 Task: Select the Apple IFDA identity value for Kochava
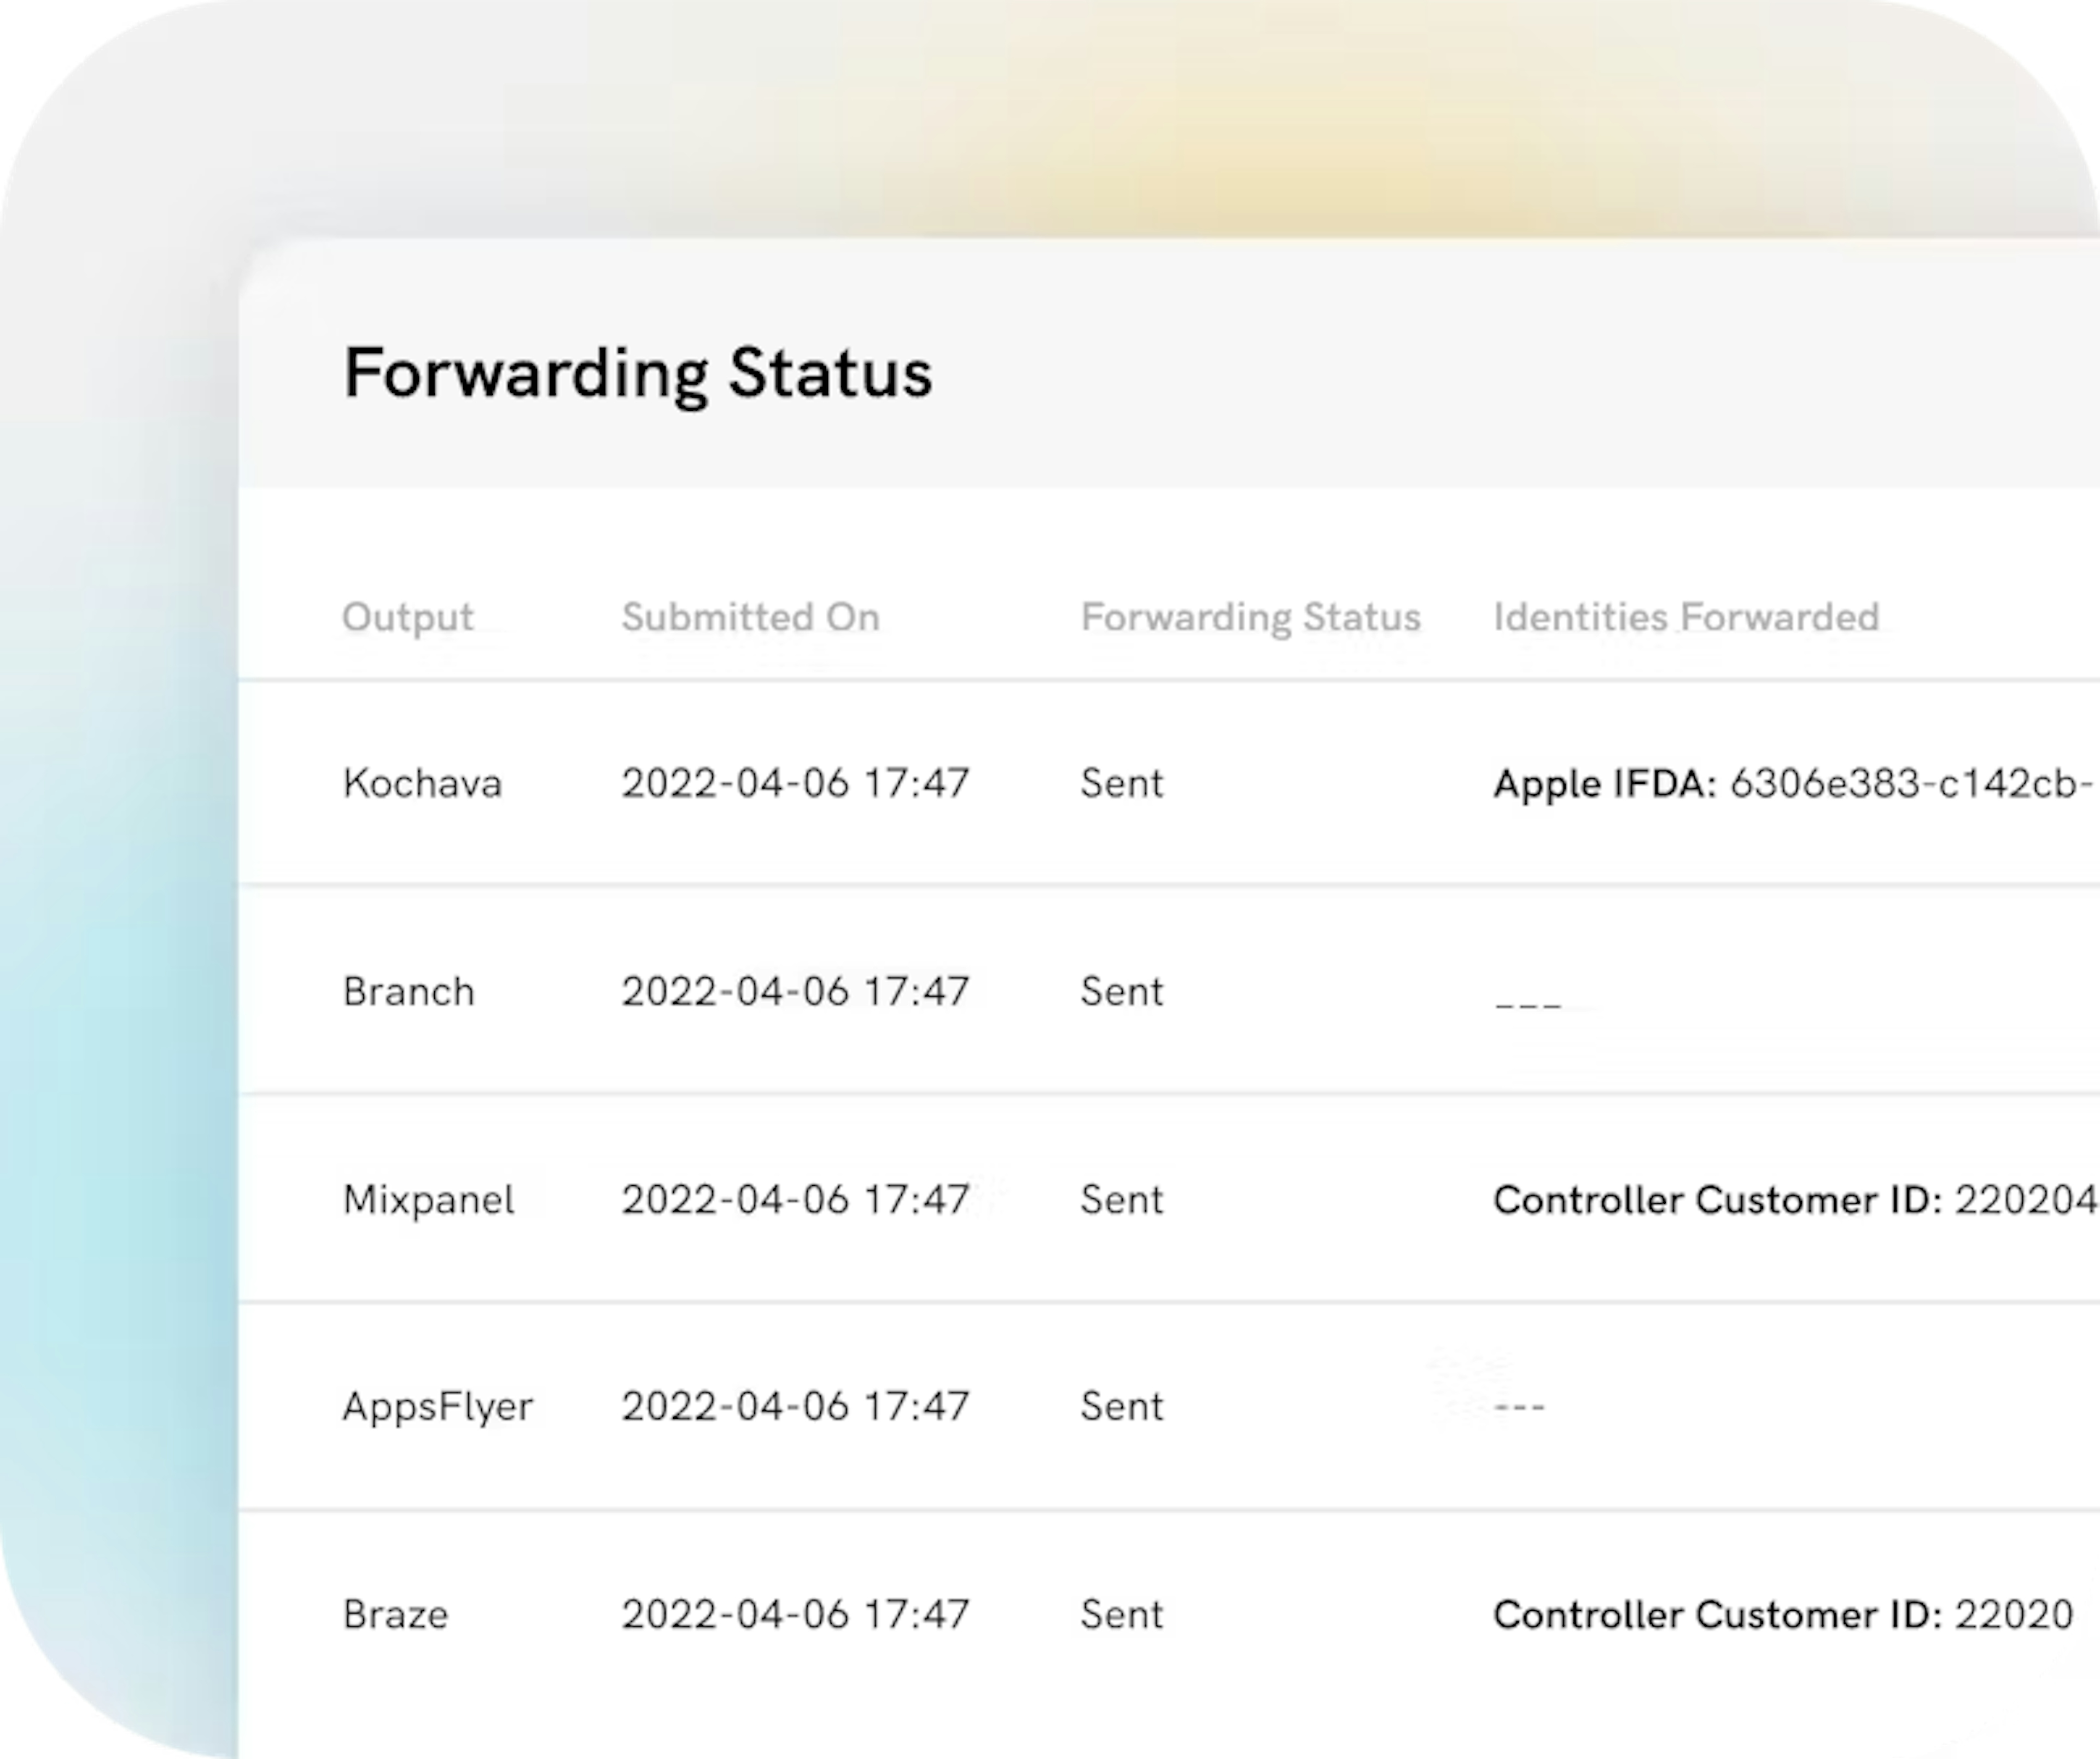click(1790, 784)
